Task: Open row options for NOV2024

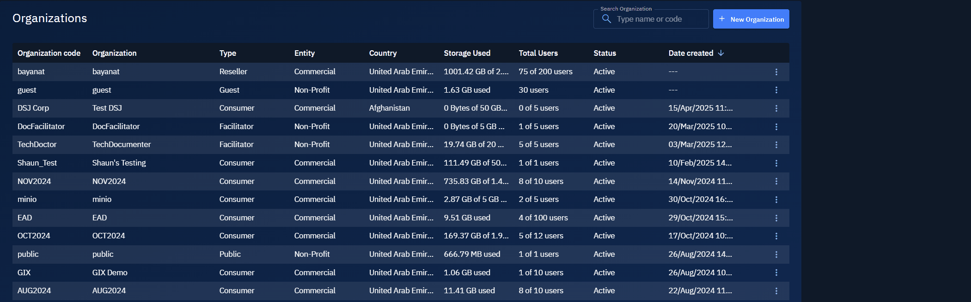Action: pos(776,181)
